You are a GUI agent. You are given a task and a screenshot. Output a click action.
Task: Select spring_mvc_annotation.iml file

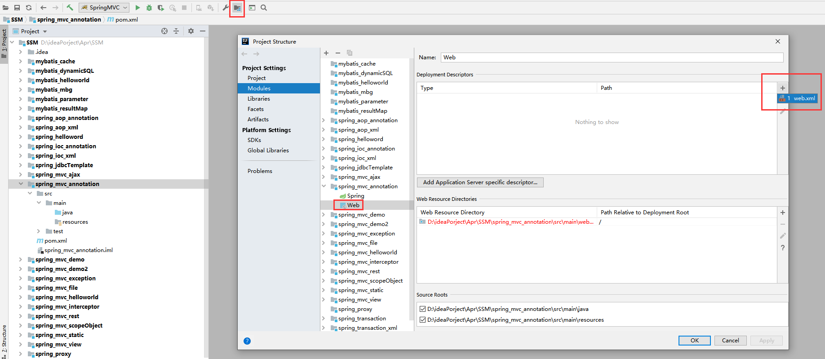tap(78, 250)
